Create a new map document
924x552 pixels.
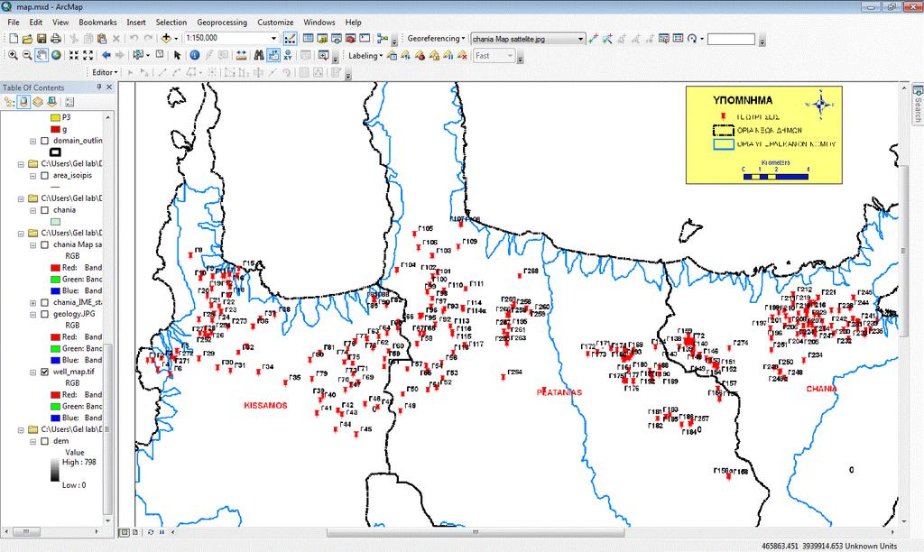tap(13, 39)
